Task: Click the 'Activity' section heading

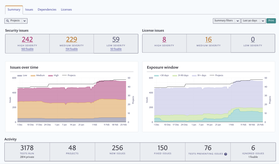Action: (x=10, y=139)
